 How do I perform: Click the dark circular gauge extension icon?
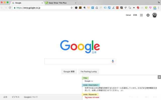(76, 8)
